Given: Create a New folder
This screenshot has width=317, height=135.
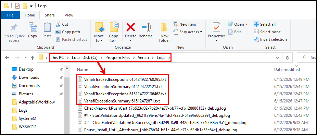Looking at the screenshot, I should click(x=165, y=33).
